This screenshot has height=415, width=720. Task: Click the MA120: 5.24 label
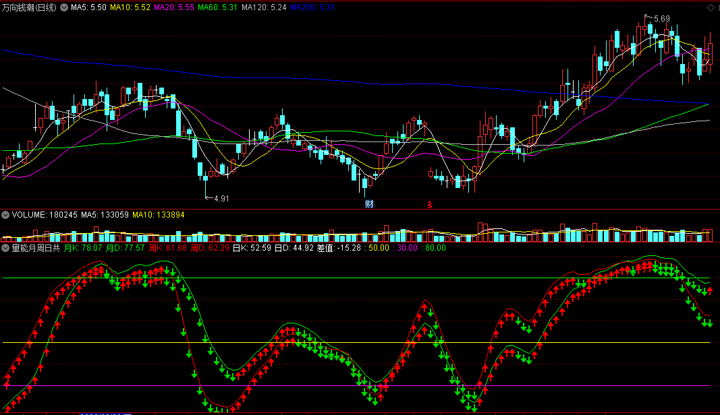pyautogui.click(x=264, y=7)
